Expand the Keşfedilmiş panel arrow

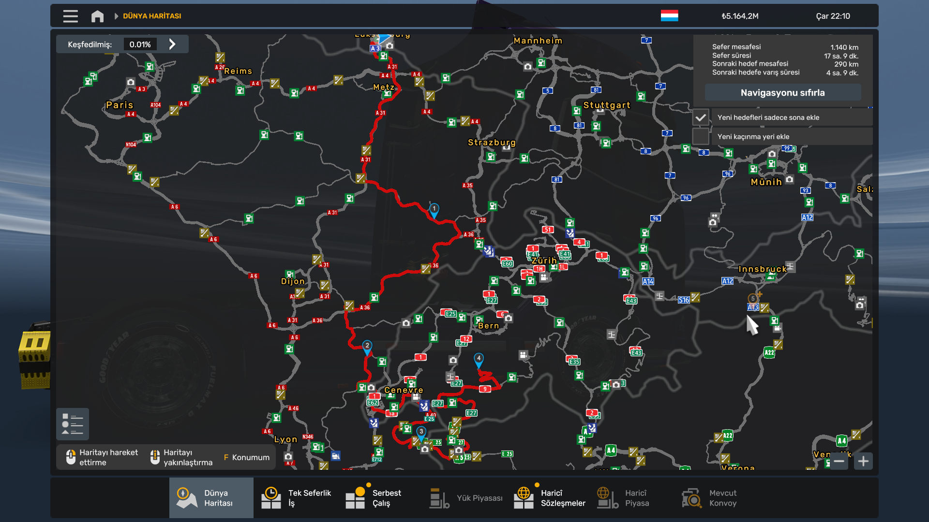coord(172,44)
